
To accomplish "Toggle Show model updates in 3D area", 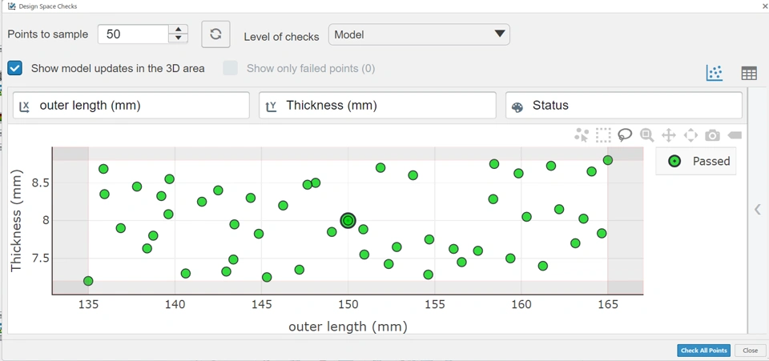I will point(15,68).
